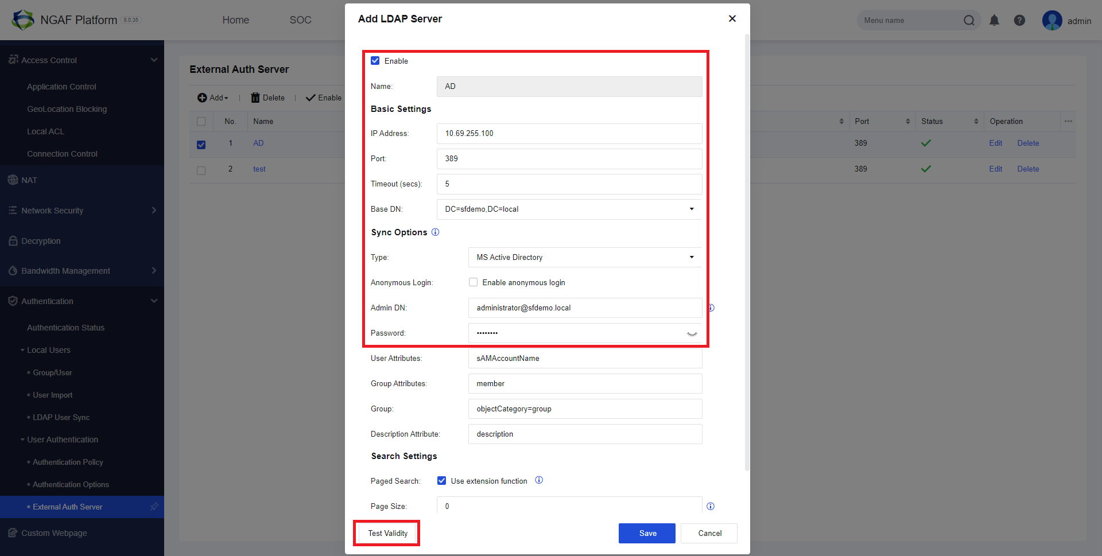Image resolution: width=1102 pixels, height=556 pixels.
Task: Click the Authentication shield icon
Action: pyautogui.click(x=13, y=301)
